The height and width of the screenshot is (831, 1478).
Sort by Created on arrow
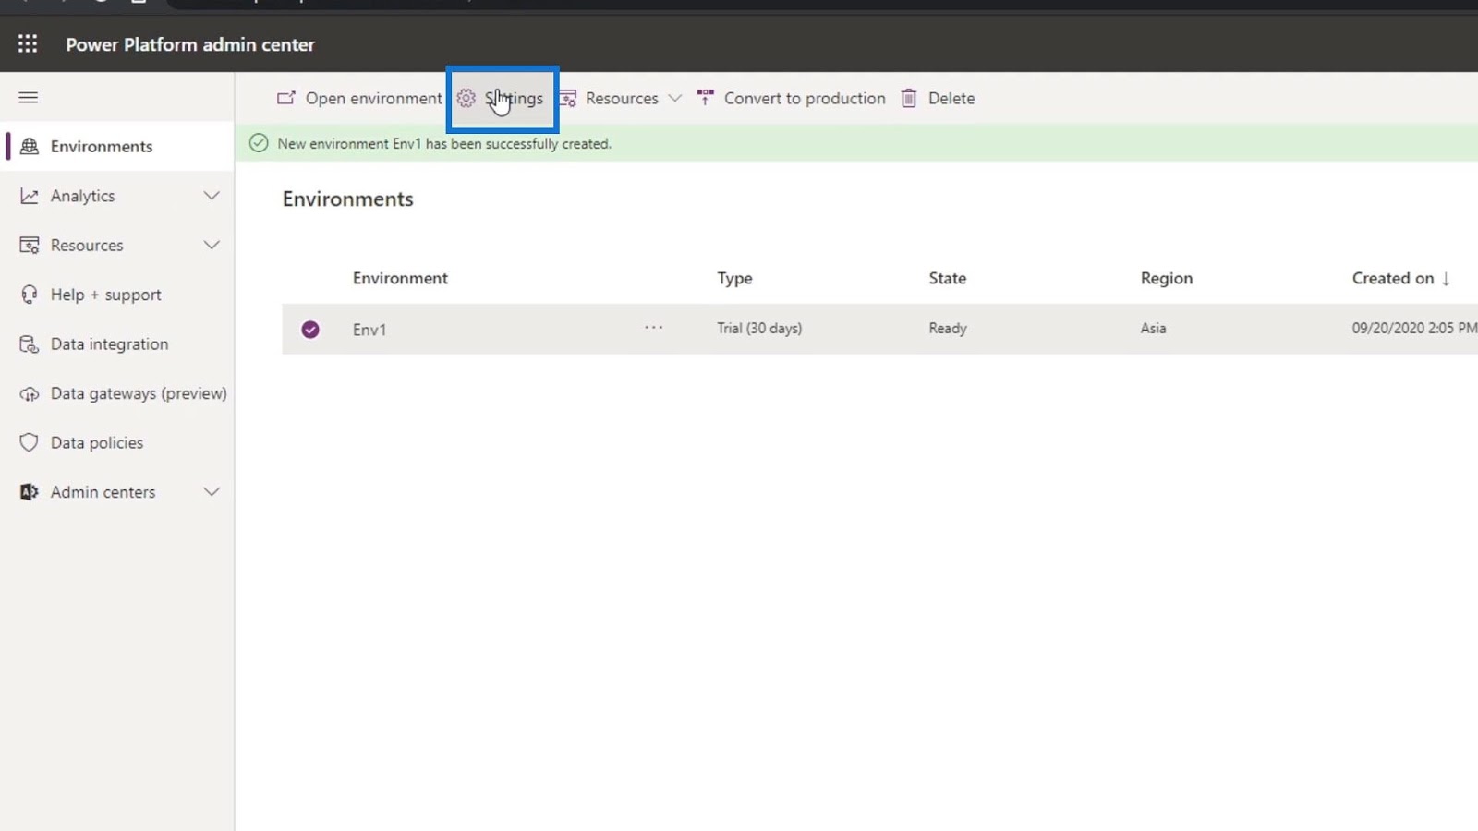pyautogui.click(x=1446, y=278)
